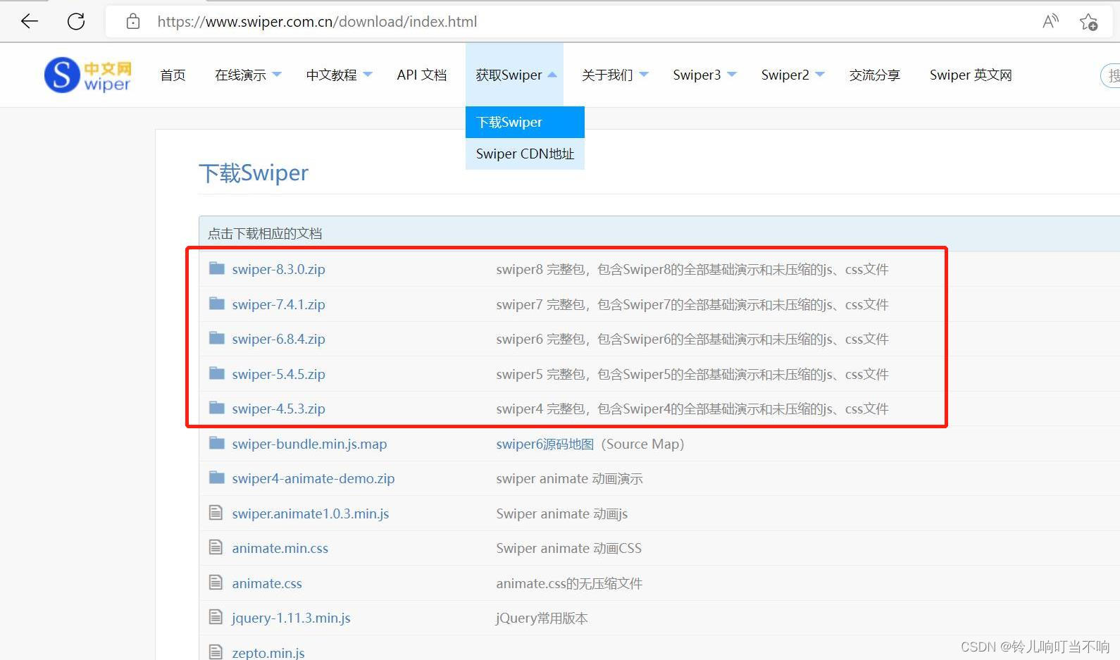Reload the page with refresh icon
This screenshot has width=1120, height=660.
(x=76, y=21)
